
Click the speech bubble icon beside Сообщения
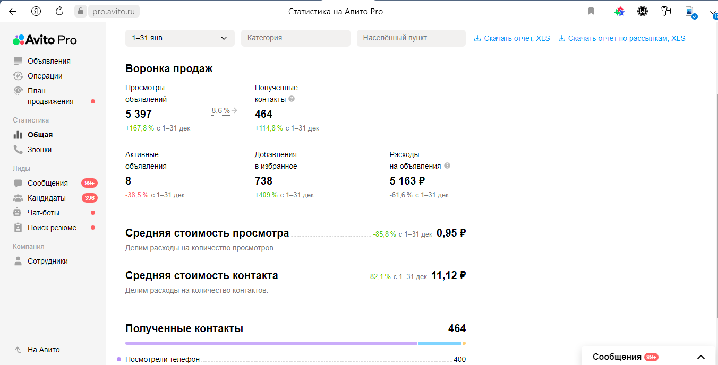click(19, 183)
